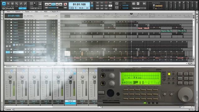The width and height of the screenshot is (199, 112).
Task: Open the help question mark icon
Action: 197,22
